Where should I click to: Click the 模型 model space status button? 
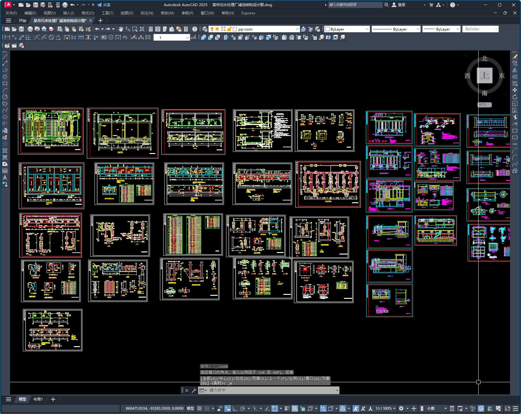point(190,408)
